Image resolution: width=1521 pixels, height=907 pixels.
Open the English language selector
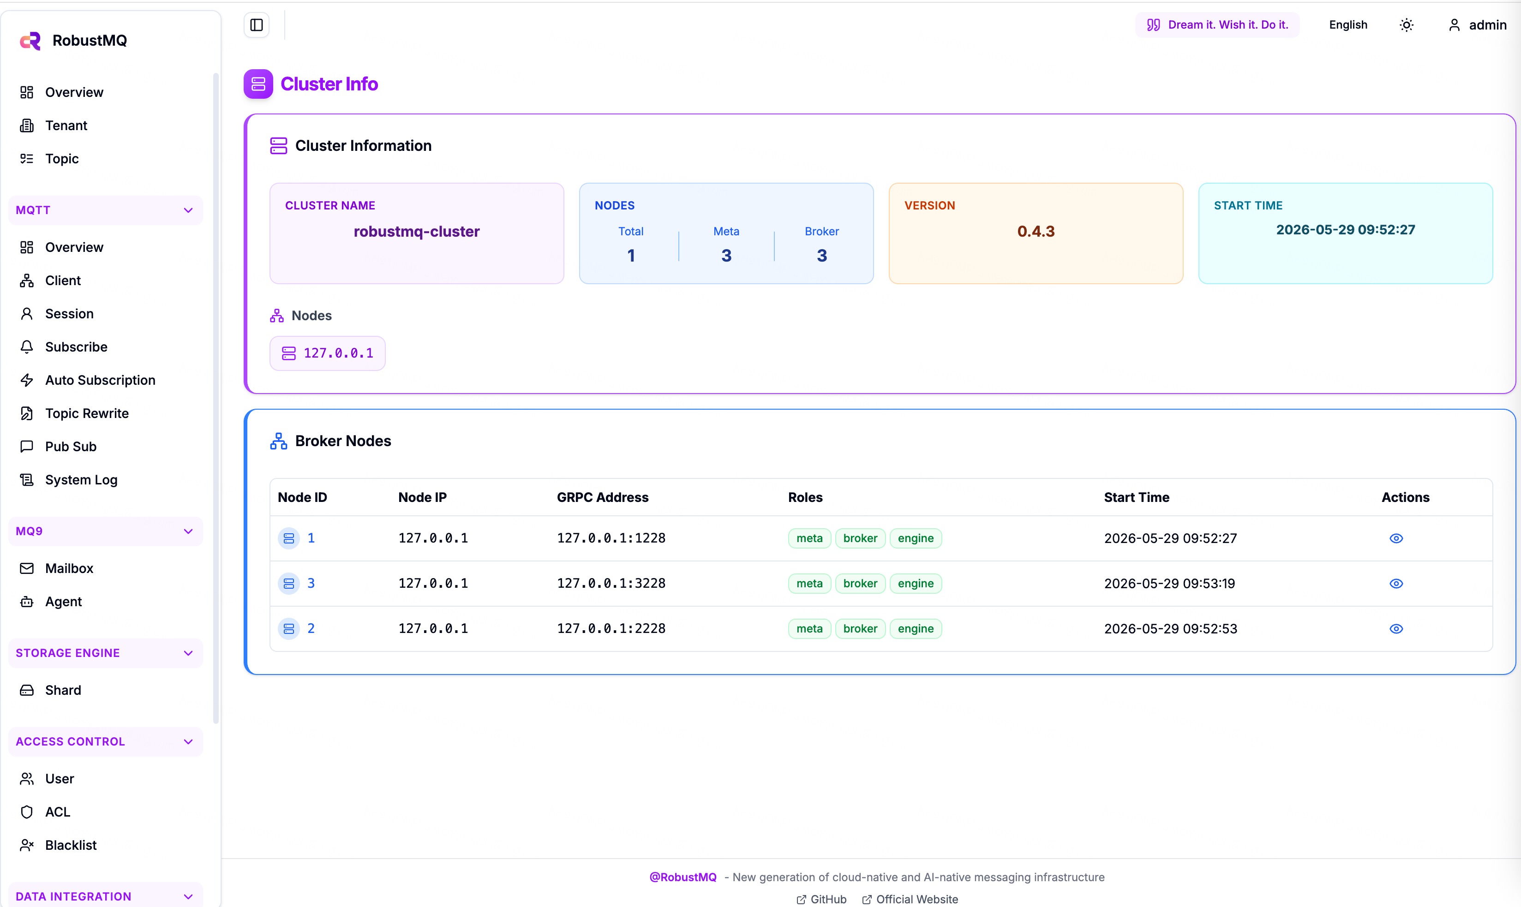pos(1348,25)
